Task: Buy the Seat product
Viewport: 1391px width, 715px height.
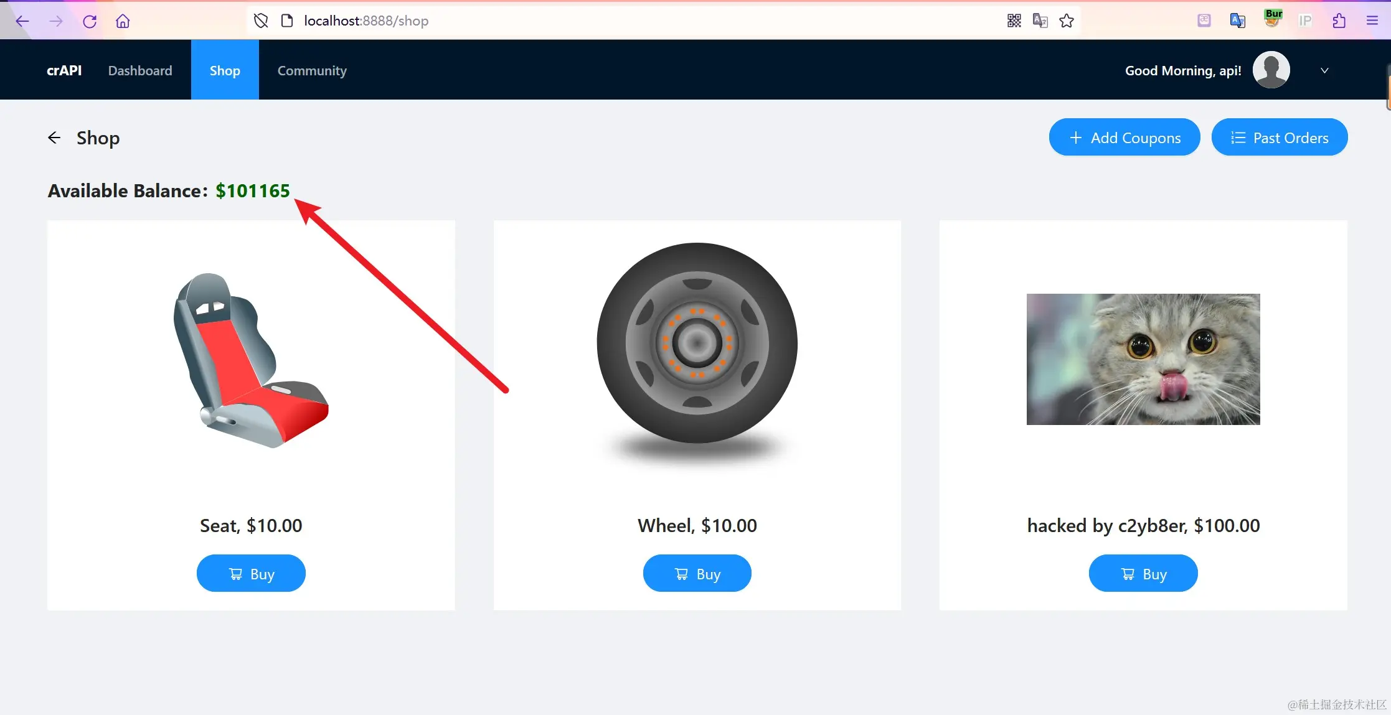Action: click(251, 574)
